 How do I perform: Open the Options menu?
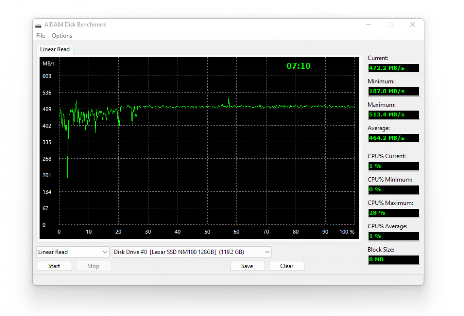pyautogui.click(x=62, y=36)
